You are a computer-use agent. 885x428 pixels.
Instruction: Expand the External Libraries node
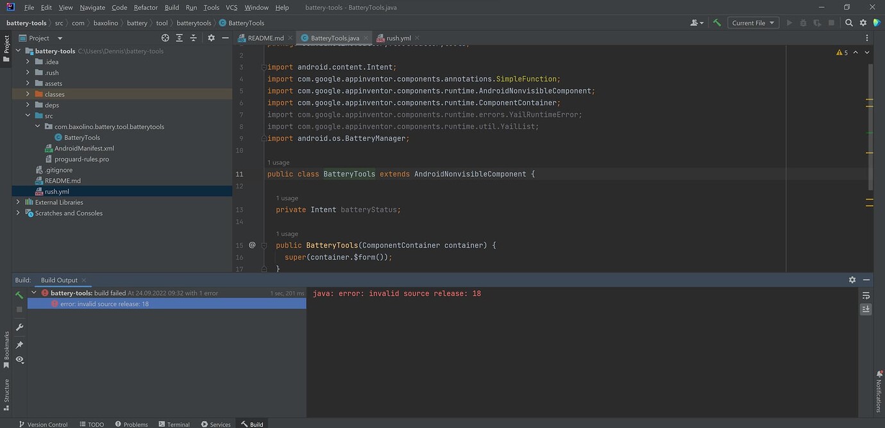[17, 202]
